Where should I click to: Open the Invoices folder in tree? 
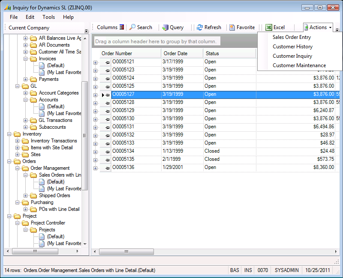click(x=47, y=59)
